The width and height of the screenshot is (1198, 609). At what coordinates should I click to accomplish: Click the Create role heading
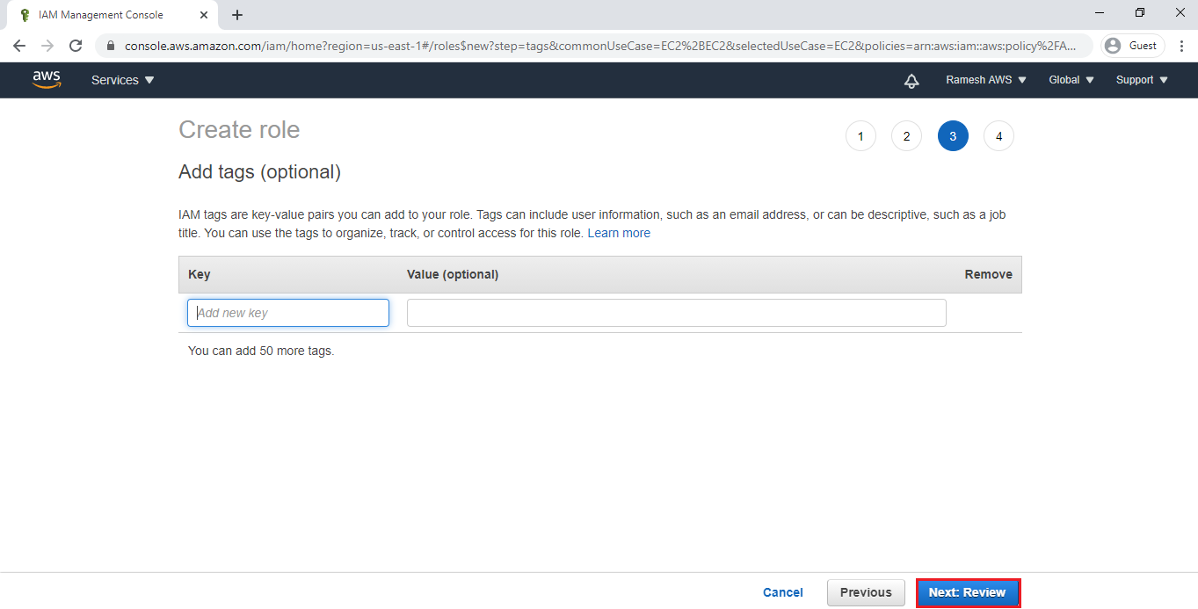tap(239, 130)
